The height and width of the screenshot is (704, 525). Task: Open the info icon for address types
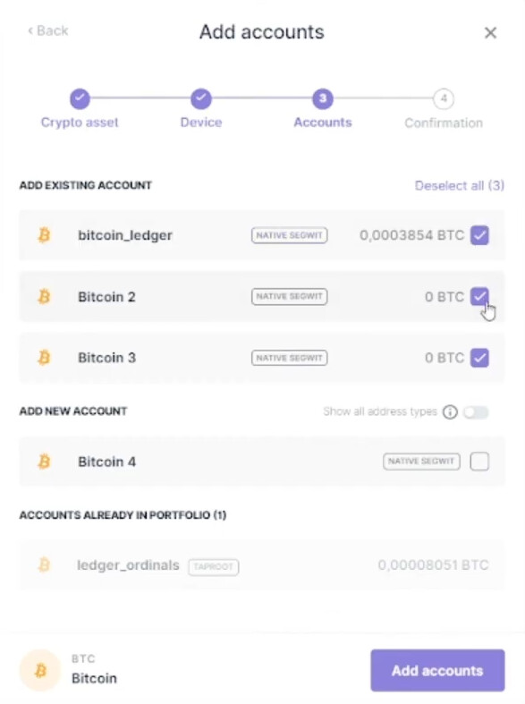(x=450, y=411)
